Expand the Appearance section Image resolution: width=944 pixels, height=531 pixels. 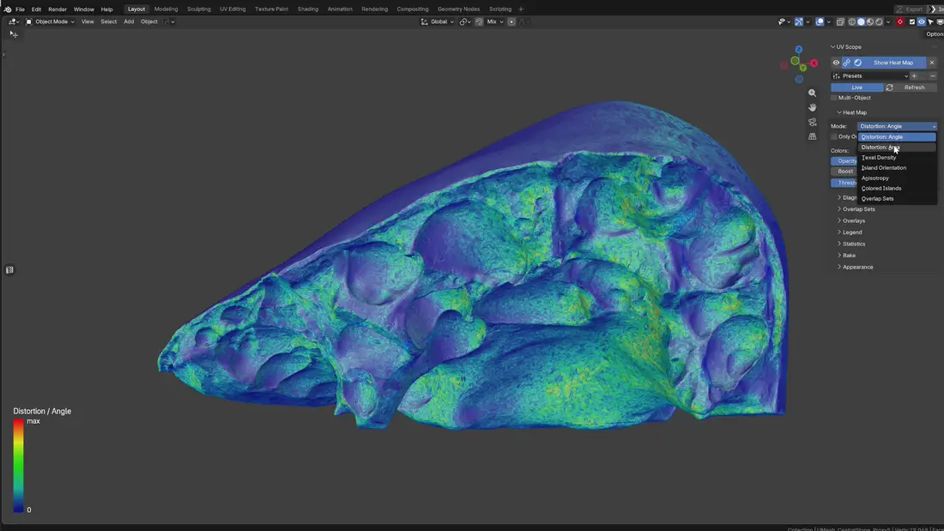click(855, 267)
